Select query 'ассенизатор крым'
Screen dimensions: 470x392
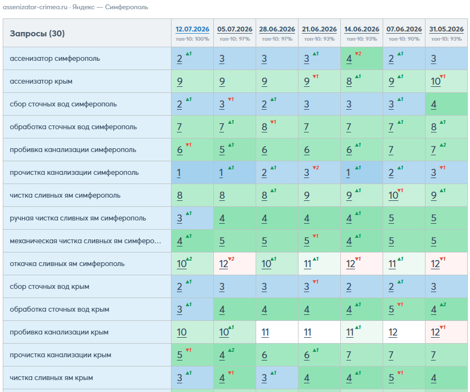41,81
